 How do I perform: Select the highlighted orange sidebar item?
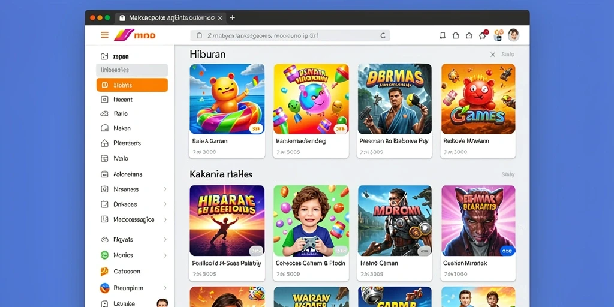pyautogui.click(x=132, y=85)
